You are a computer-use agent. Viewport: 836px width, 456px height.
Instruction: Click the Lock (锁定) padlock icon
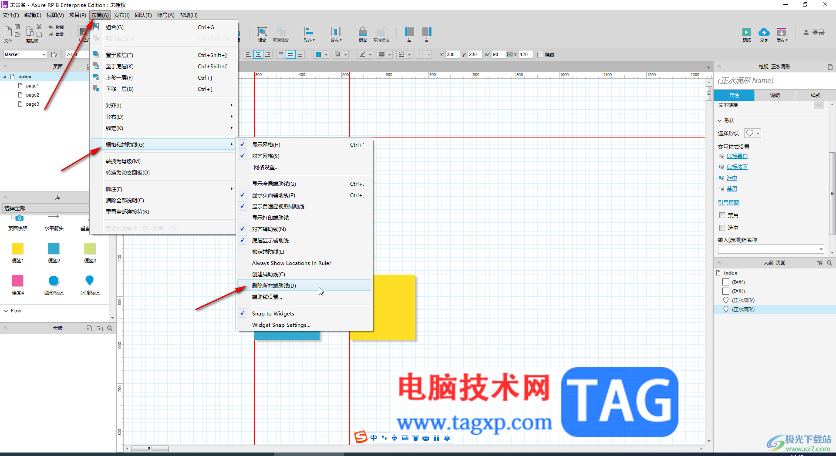[362, 31]
